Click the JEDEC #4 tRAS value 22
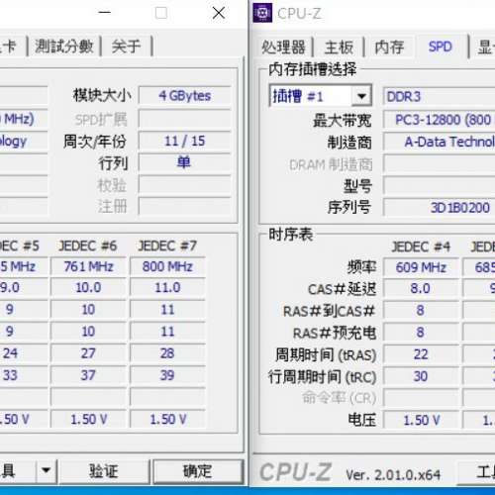The height and width of the screenshot is (495, 495). (x=421, y=354)
